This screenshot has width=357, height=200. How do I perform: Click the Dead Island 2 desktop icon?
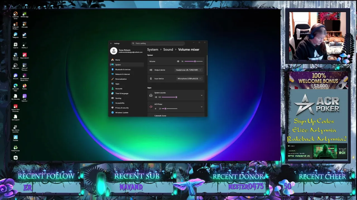pyautogui.click(x=25, y=56)
